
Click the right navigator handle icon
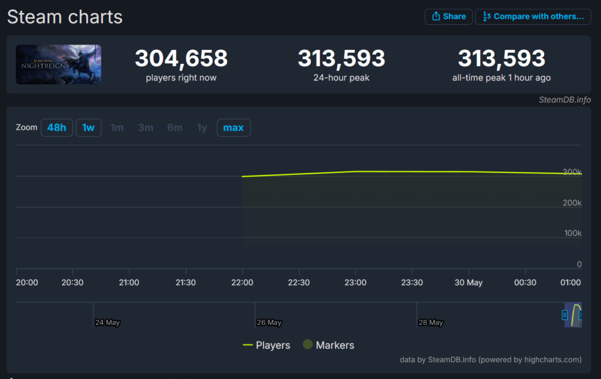click(x=580, y=315)
